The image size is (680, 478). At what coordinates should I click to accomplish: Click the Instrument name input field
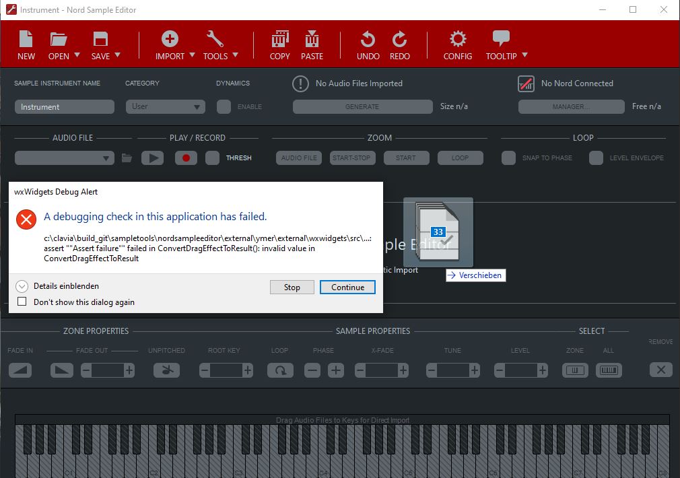point(64,106)
